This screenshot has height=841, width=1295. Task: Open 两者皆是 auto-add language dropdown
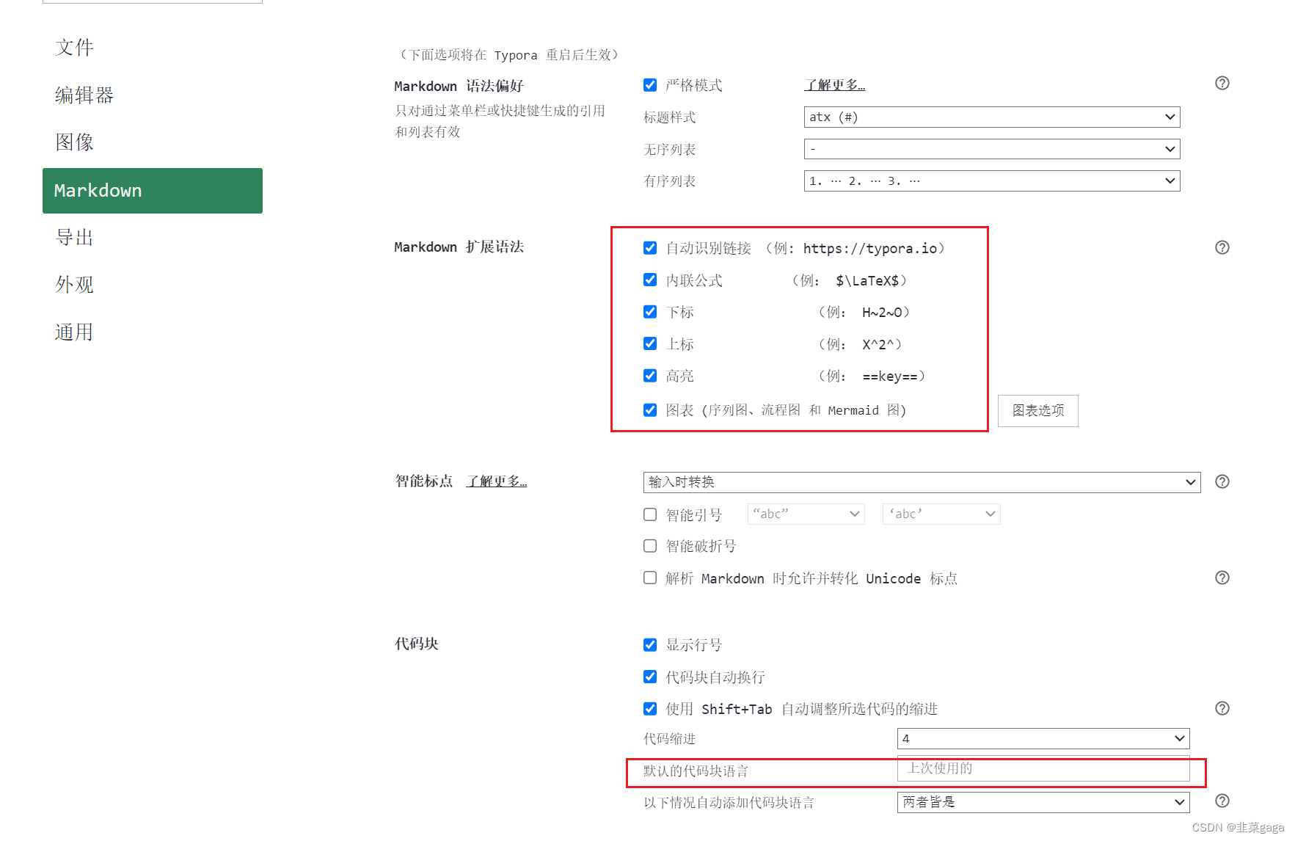pos(1043,802)
